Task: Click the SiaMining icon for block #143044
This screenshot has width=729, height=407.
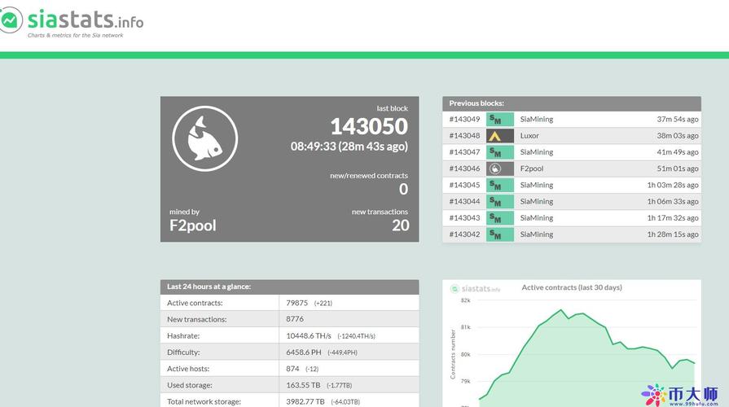Action: click(x=500, y=202)
